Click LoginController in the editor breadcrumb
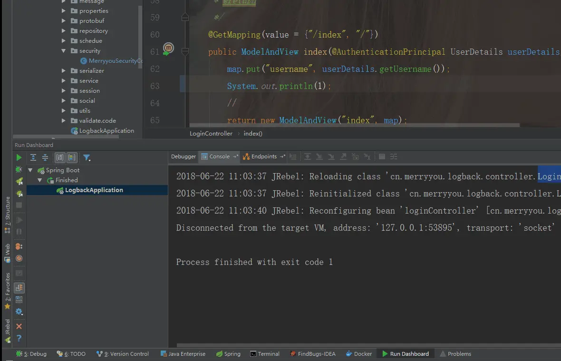 (211, 134)
